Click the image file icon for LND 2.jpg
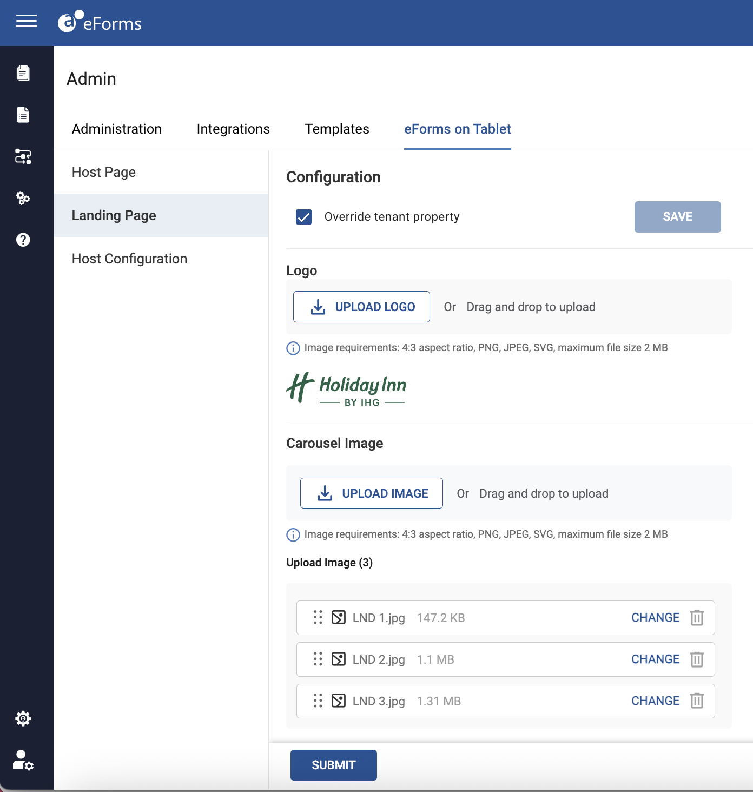 339,659
